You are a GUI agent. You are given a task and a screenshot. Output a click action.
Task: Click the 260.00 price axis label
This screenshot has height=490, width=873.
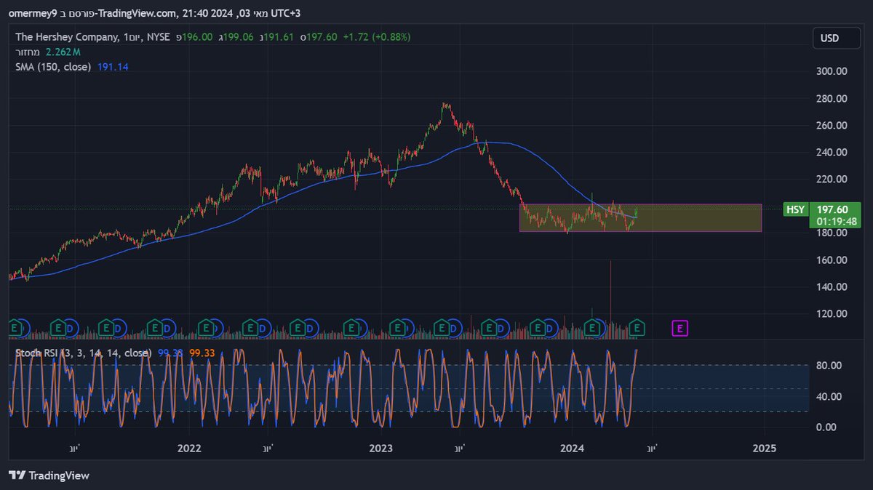(832, 125)
